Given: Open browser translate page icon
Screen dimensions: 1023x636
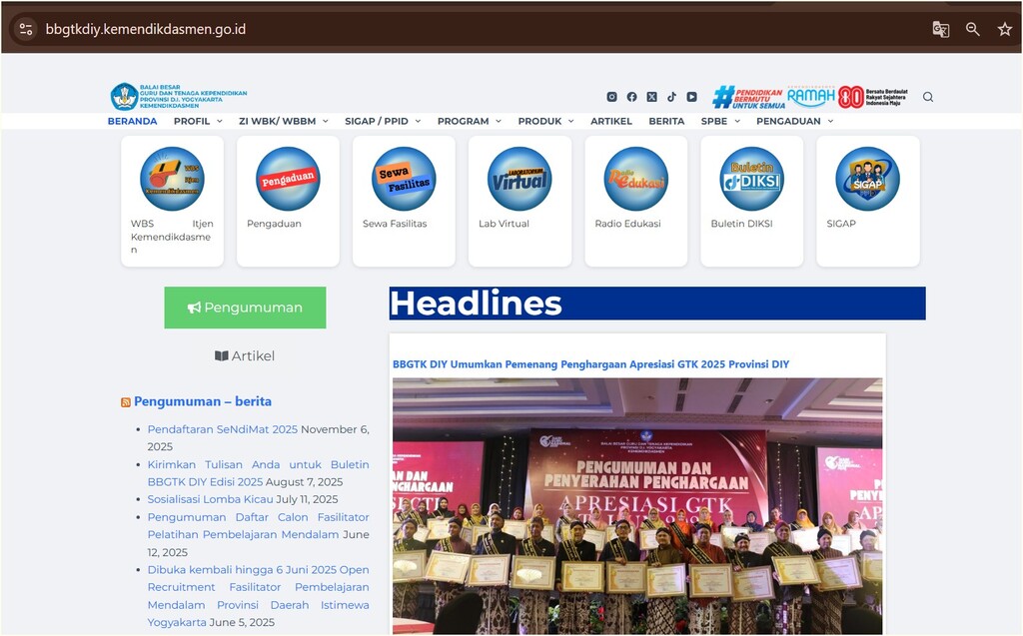Looking at the screenshot, I should point(940,29).
